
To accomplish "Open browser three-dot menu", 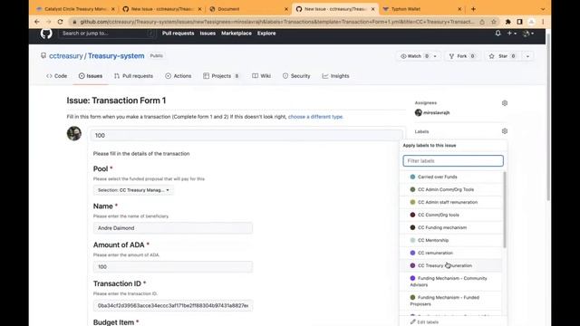I will coord(543,22).
